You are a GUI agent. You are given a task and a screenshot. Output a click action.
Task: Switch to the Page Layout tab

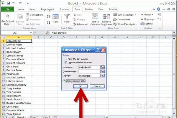47,9
